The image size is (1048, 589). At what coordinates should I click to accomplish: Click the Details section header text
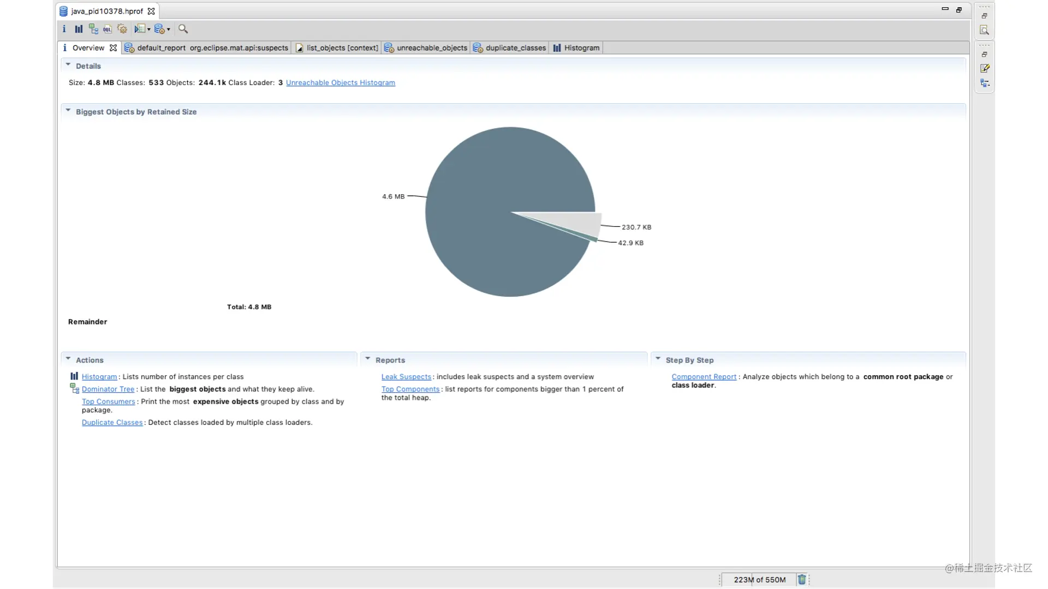(88, 66)
